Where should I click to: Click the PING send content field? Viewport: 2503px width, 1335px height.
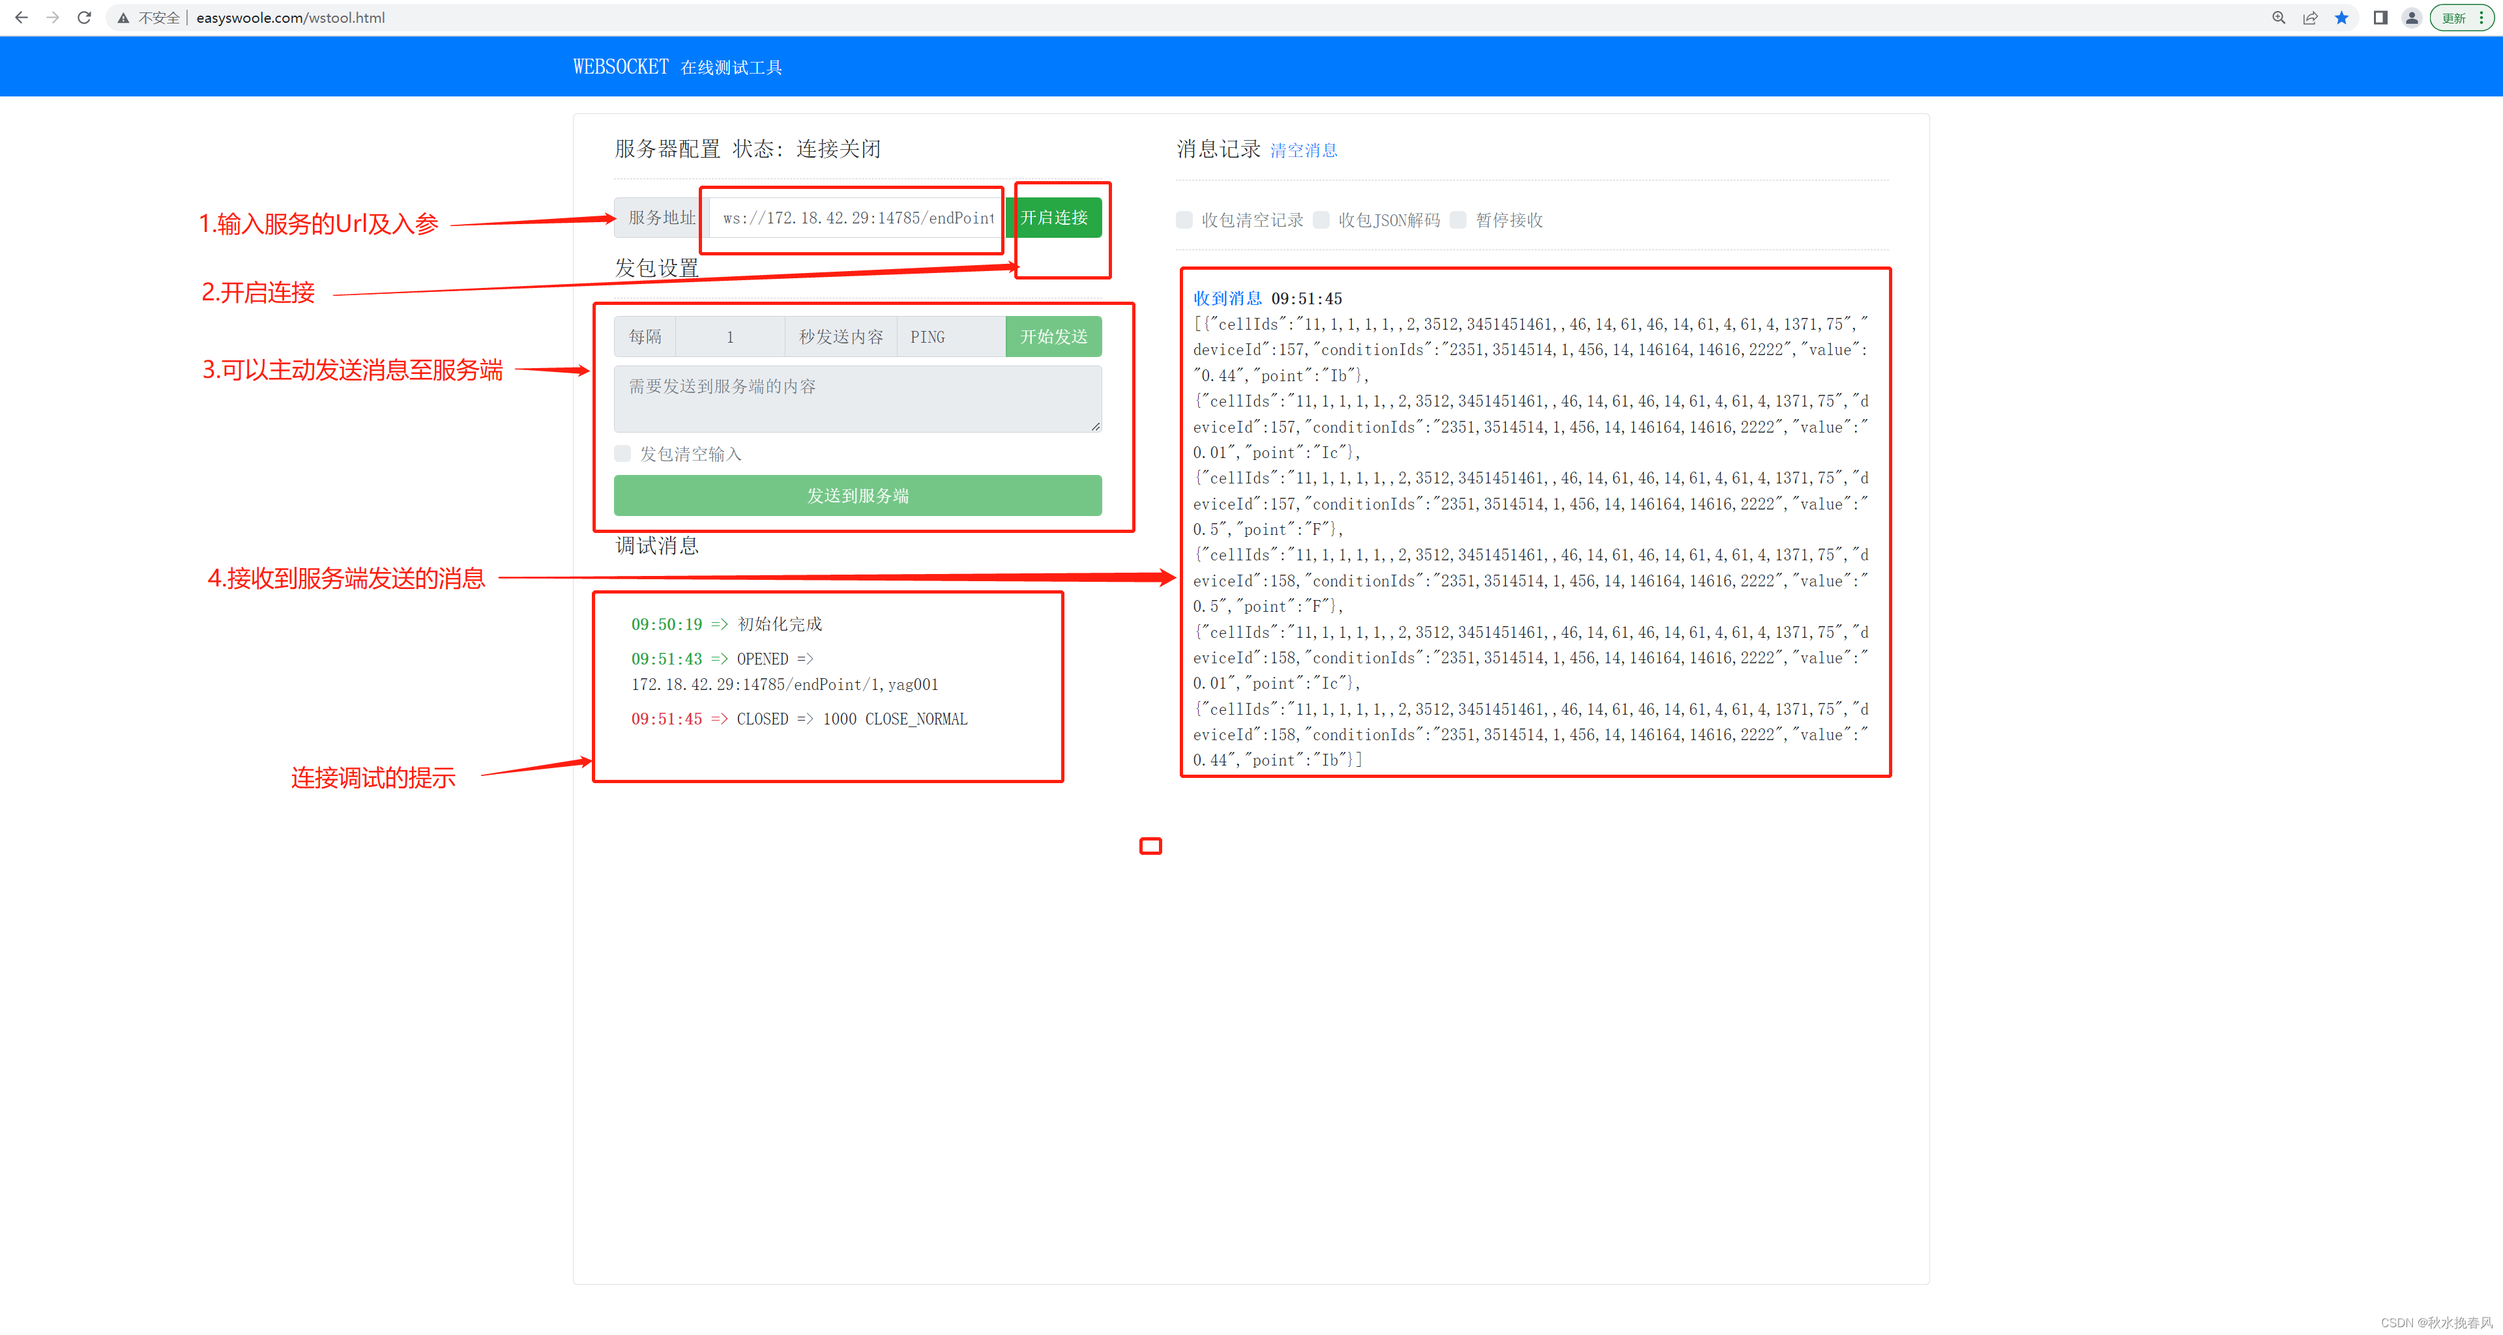950,337
